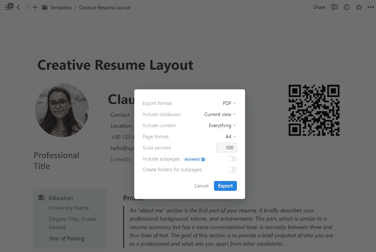This screenshot has height=252, width=376.
Task: Open the Export format PDF dropdown
Action: coord(229,103)
